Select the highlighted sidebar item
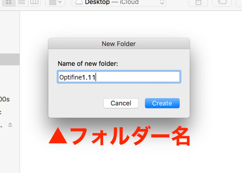 pos(10,60)
